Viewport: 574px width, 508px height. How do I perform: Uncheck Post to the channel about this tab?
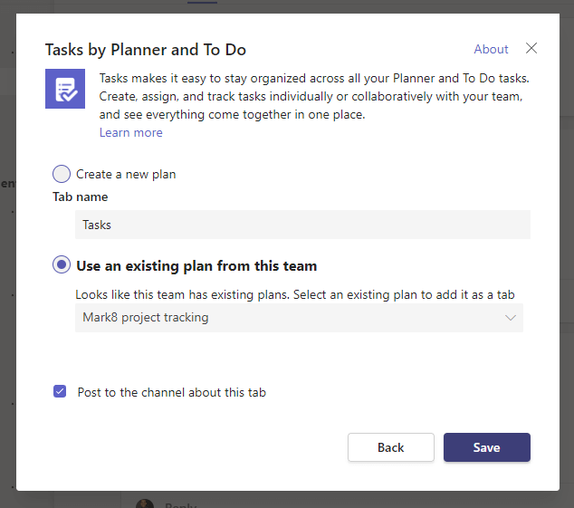(60, 391)
